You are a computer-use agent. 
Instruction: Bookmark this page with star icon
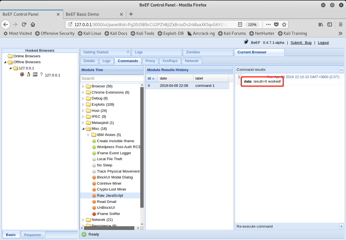point(284,24)
